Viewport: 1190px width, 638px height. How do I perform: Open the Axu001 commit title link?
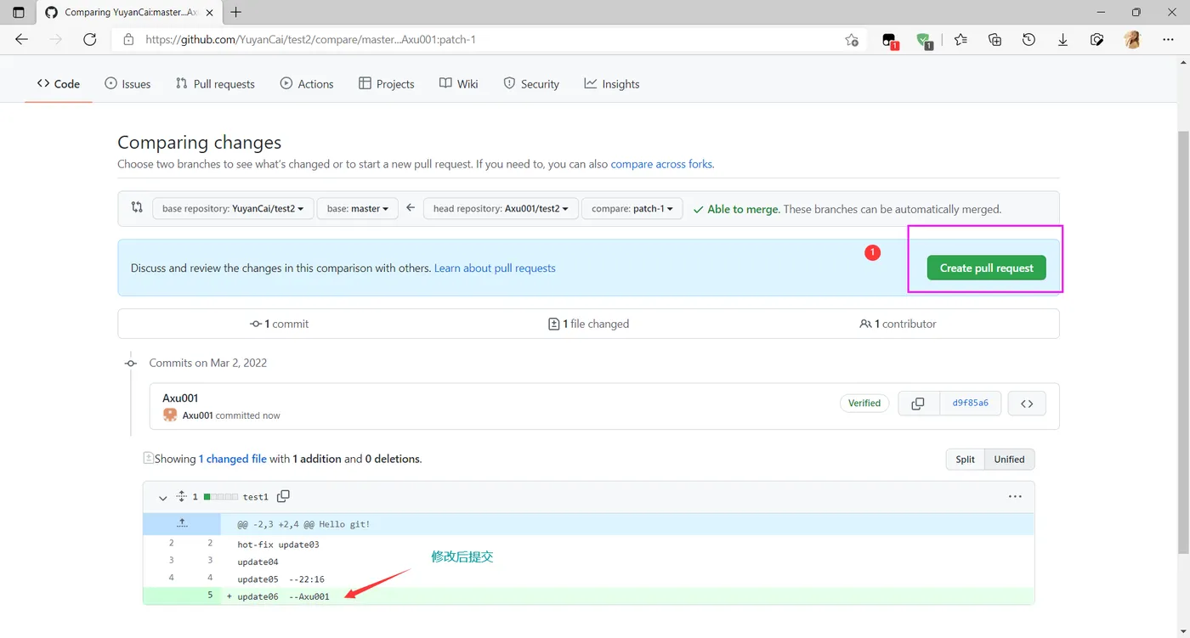[180, 398]
